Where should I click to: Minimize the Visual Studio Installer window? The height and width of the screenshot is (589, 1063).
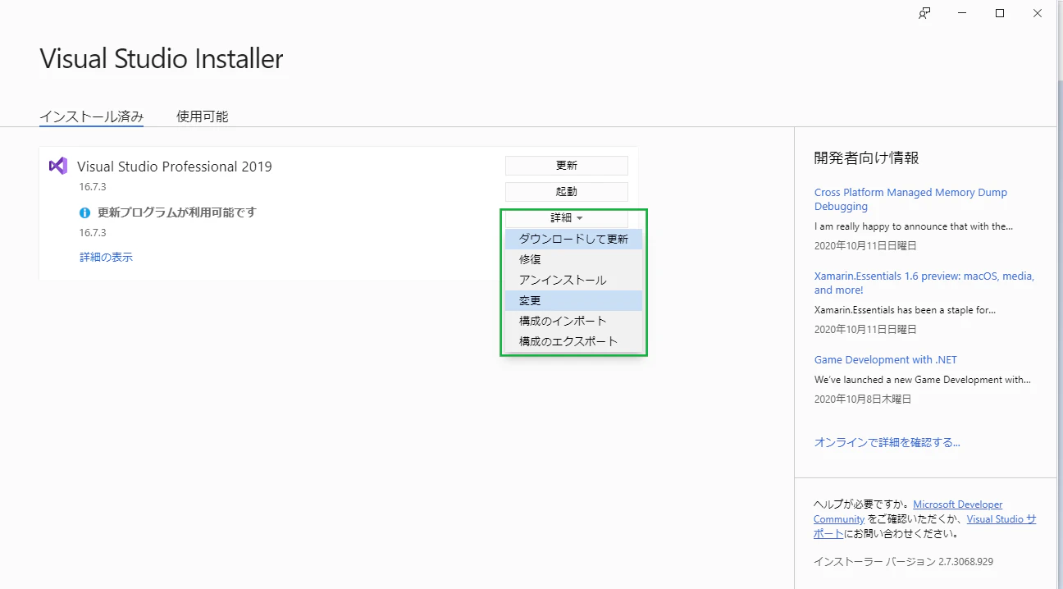[962, 13]
